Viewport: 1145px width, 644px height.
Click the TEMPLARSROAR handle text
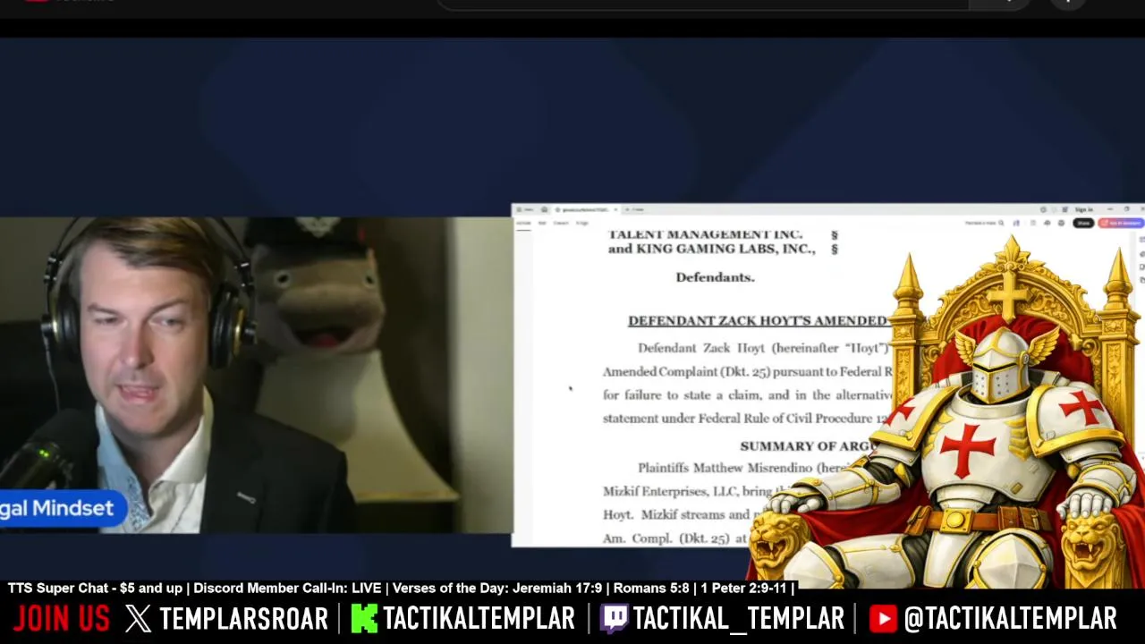(243, 618)
